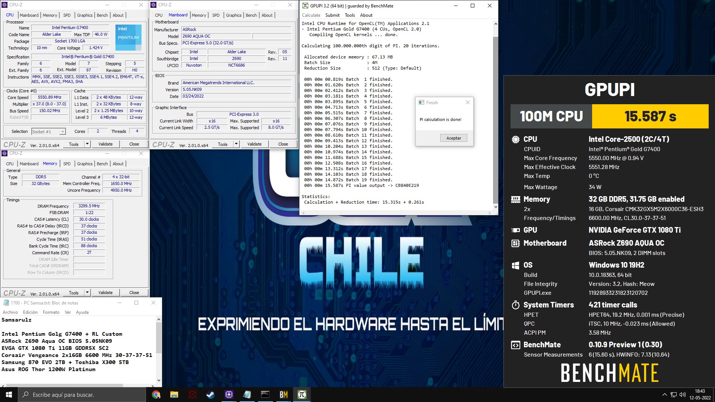Switch to Mainboard tab in the CPU window
This screenshot has width=715, height=402.
pyautogui.click(x=29, y=15)
